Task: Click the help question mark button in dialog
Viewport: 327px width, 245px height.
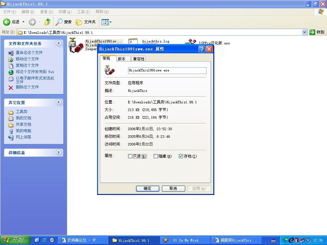Action: pyautogui.click(x=202, y=49)
